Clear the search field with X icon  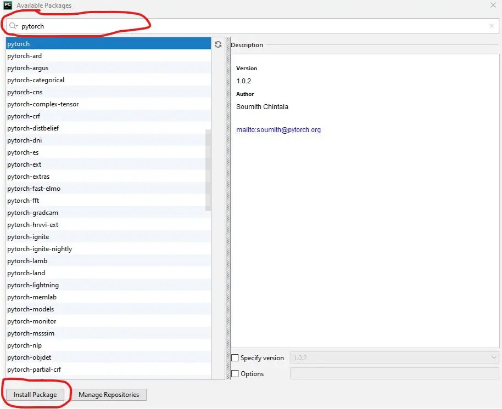click(492, 26)
